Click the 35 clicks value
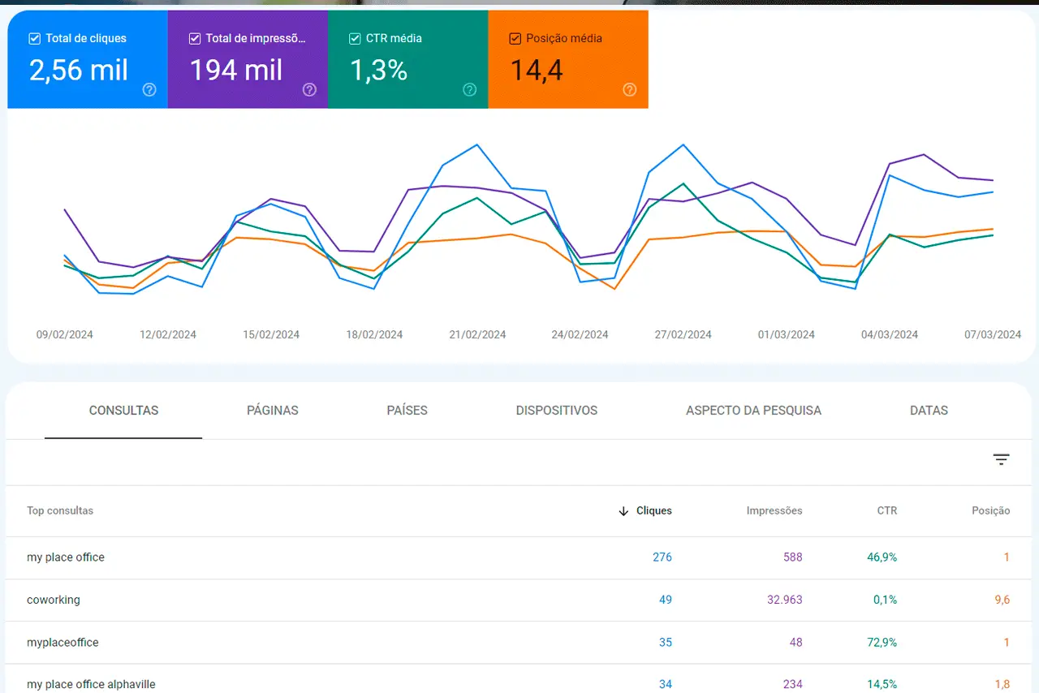 pos(666,642)
